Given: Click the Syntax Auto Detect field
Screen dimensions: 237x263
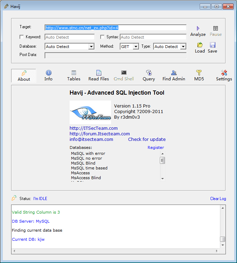Looking at the screenshot, I should (x=153, y=37).
